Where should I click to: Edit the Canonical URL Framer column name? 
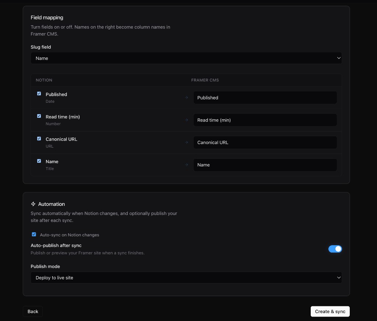point(265,142)
